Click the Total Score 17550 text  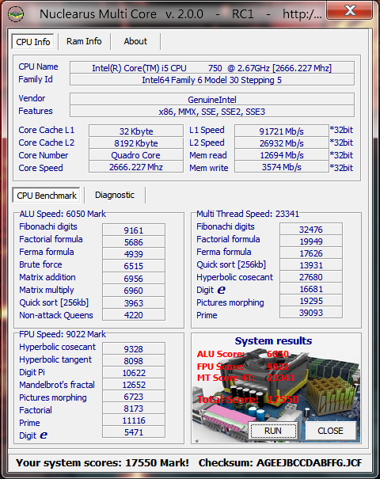(x=248, y=399)
